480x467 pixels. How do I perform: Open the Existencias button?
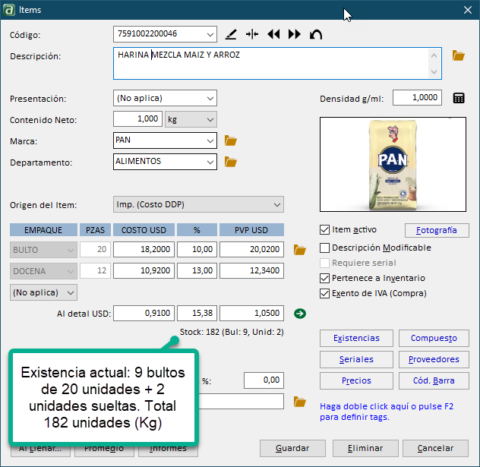pyautogui.click(x=355, y=339)
